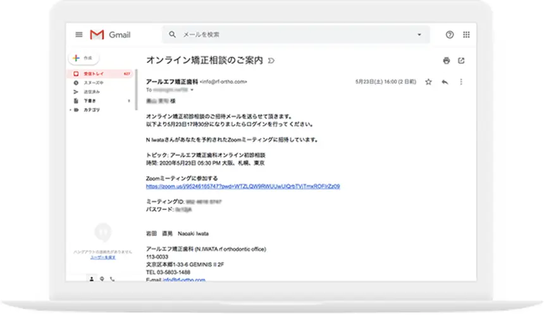
Task: Star this email
Action: pyautogui.click(x=428, y=82)
